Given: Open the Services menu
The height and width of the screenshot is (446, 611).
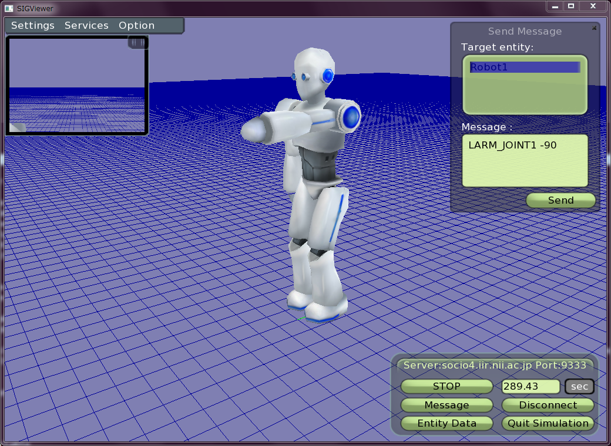Looking at the screenshot, I should pos(86,26).
